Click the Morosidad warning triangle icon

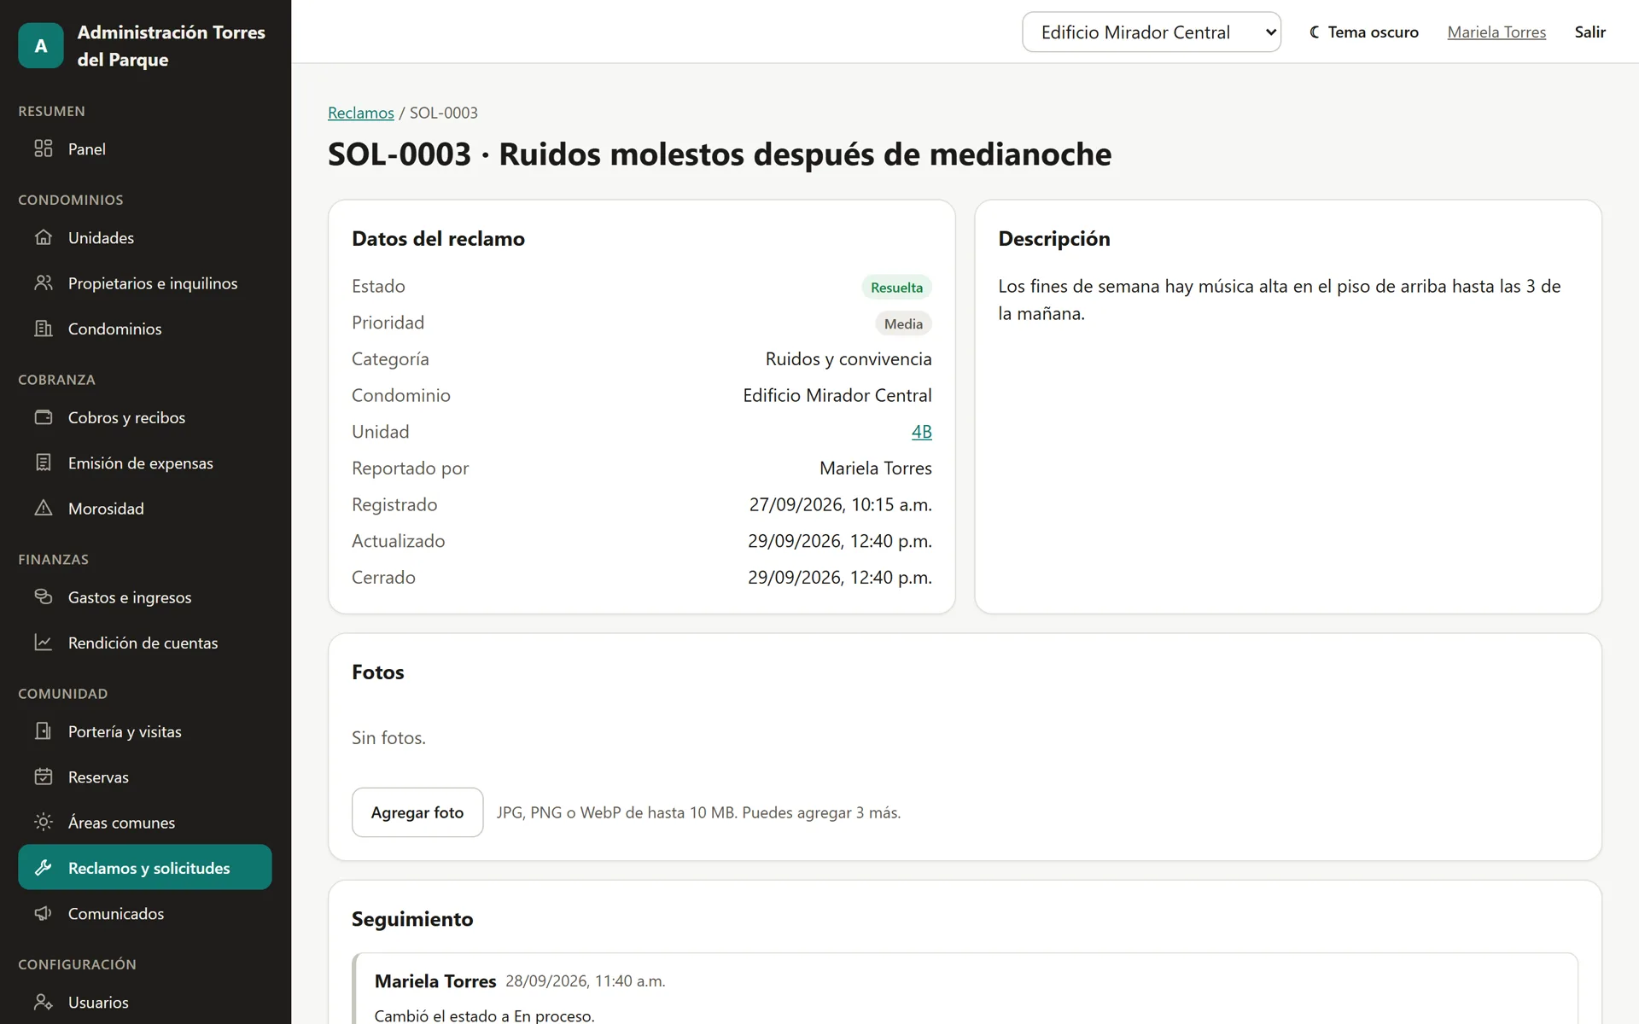tap(44, 508)
